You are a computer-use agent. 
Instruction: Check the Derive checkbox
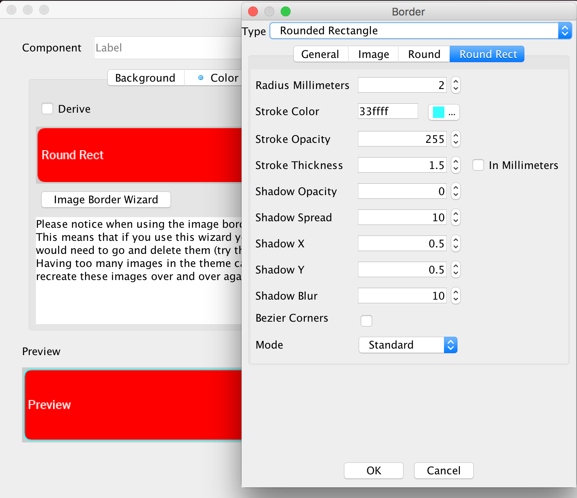(47, 109)
